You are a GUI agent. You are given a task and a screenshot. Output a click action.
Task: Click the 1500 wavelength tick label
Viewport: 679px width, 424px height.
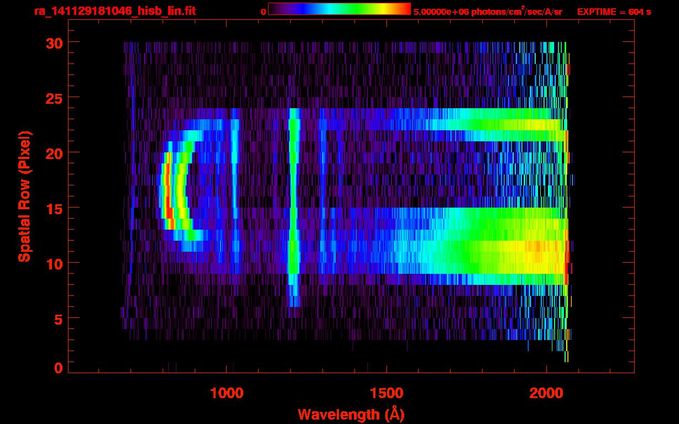(386, 393)
